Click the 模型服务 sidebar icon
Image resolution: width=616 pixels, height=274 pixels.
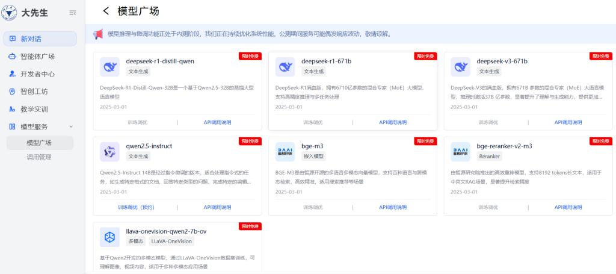13,126
